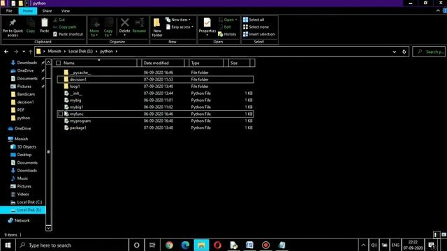This screenshot has height=251, width=447.
Task: Open the File menu tab
Action: coord(9,11)
